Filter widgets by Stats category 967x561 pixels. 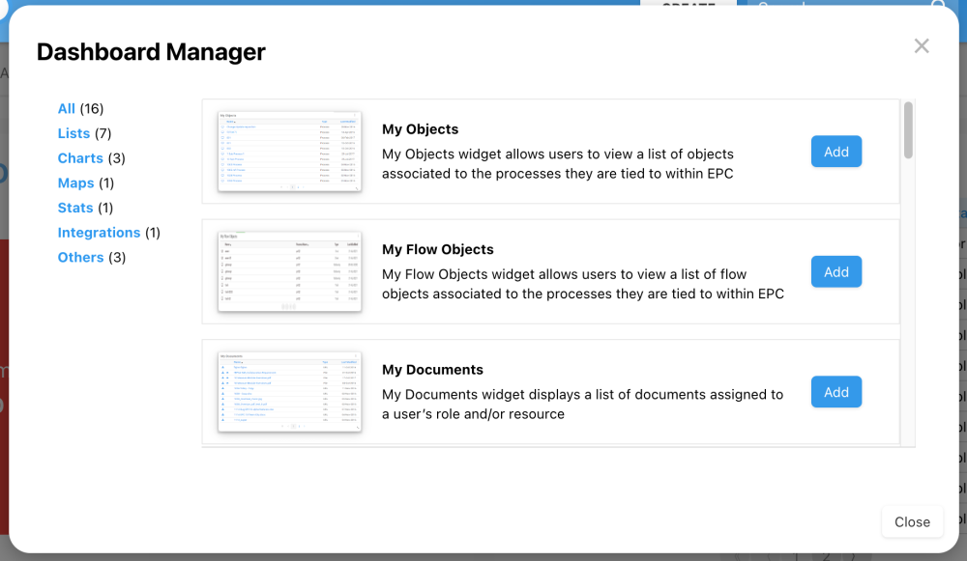tap(75, 208)
